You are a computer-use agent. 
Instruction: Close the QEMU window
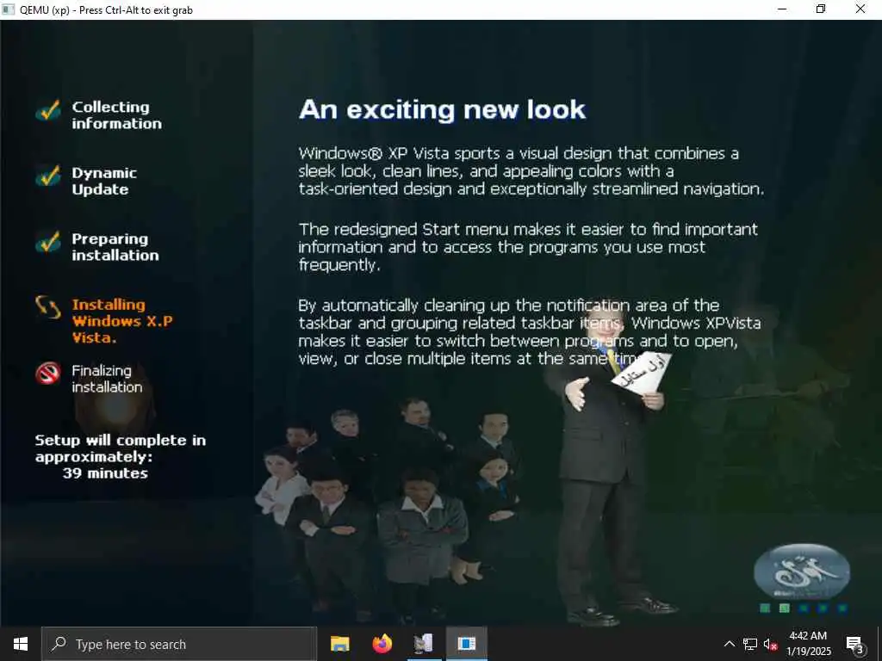pyautogui.click(x=860, y=9)
